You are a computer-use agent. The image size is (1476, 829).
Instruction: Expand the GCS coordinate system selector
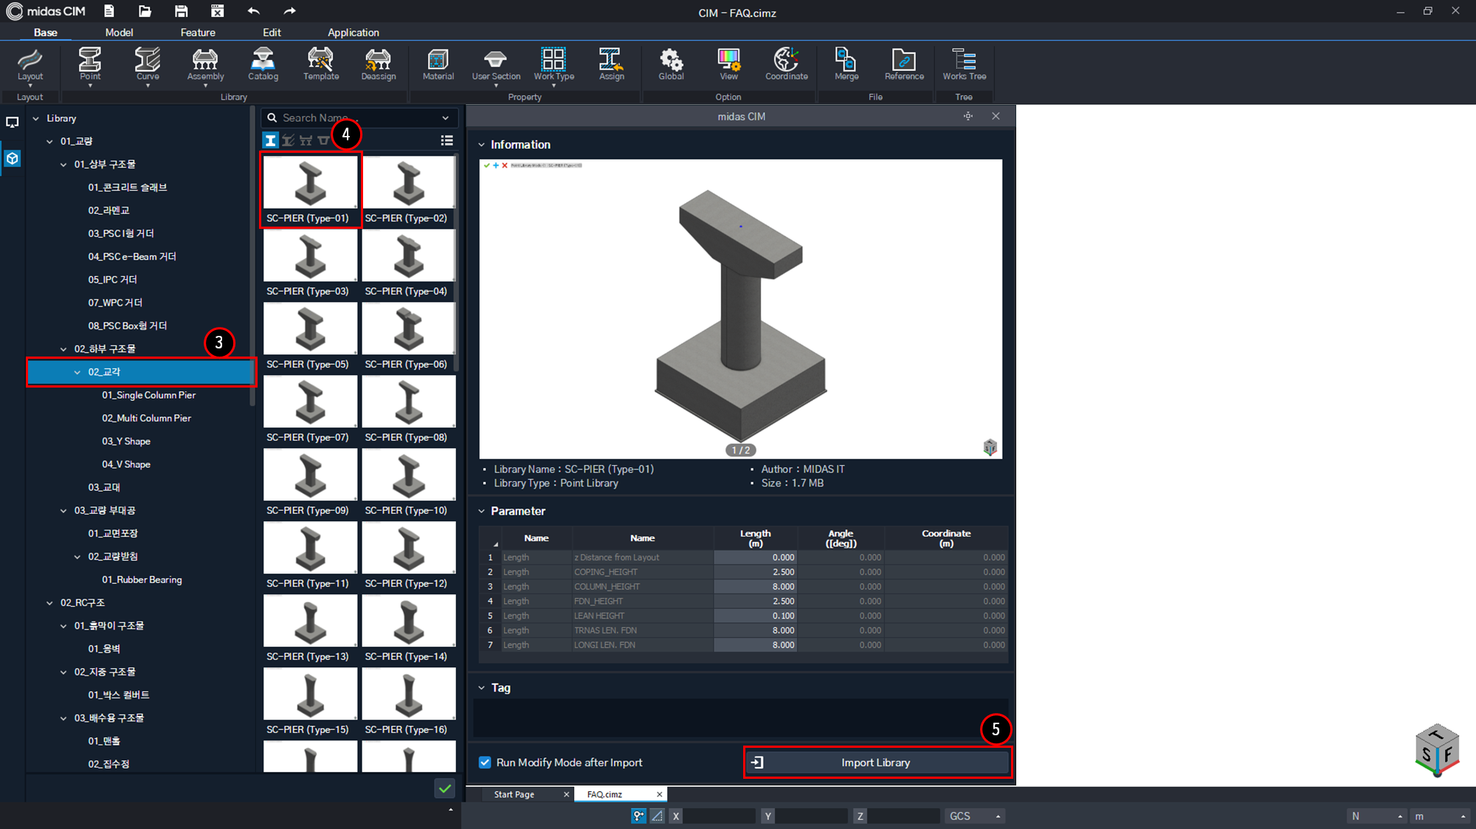coord(998,816)
